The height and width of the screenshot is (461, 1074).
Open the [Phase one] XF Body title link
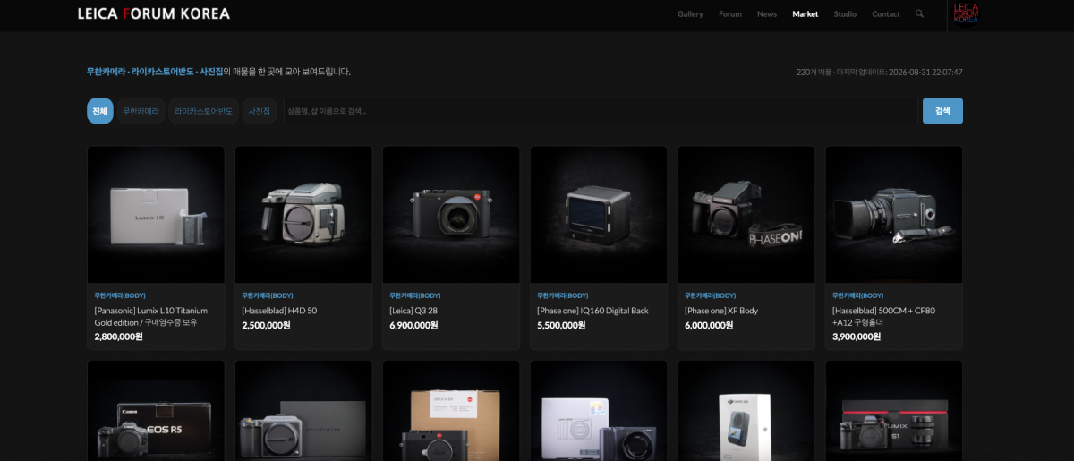pyautogui.click(x=721, y=311)
